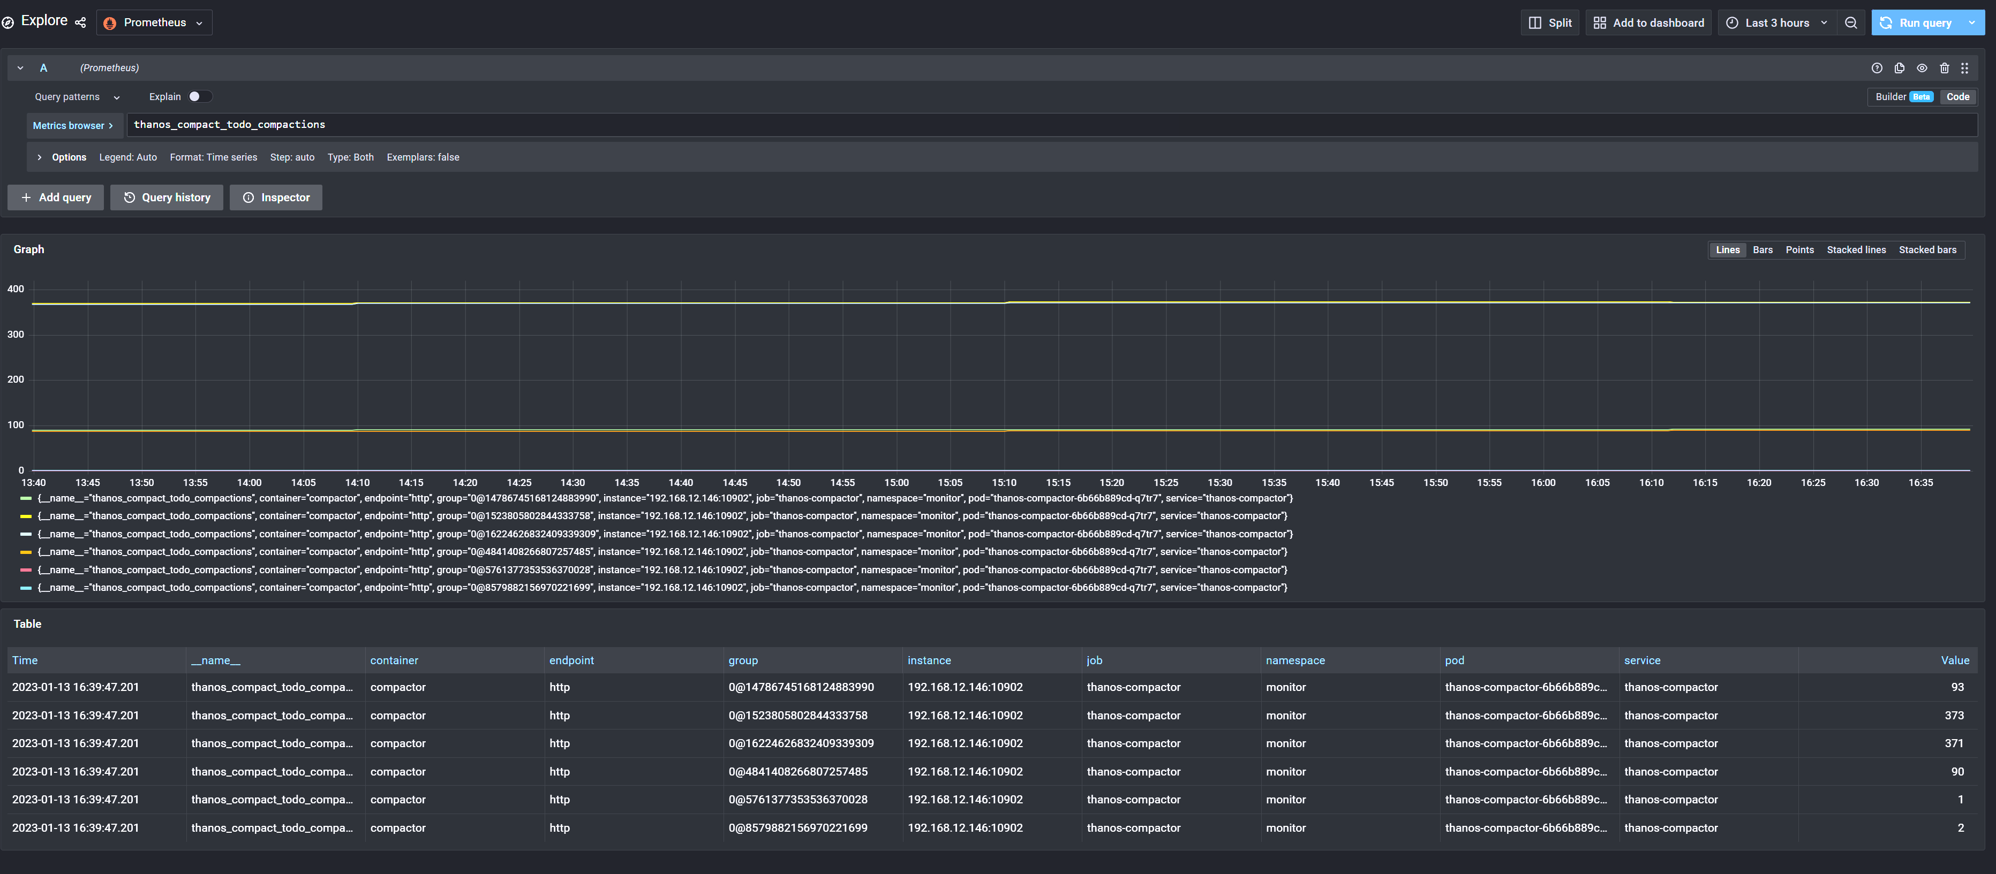Delete query A with trash icon
Image resolution: width=1996 pixels, height=874 pixels.
tap(1945, 68)
